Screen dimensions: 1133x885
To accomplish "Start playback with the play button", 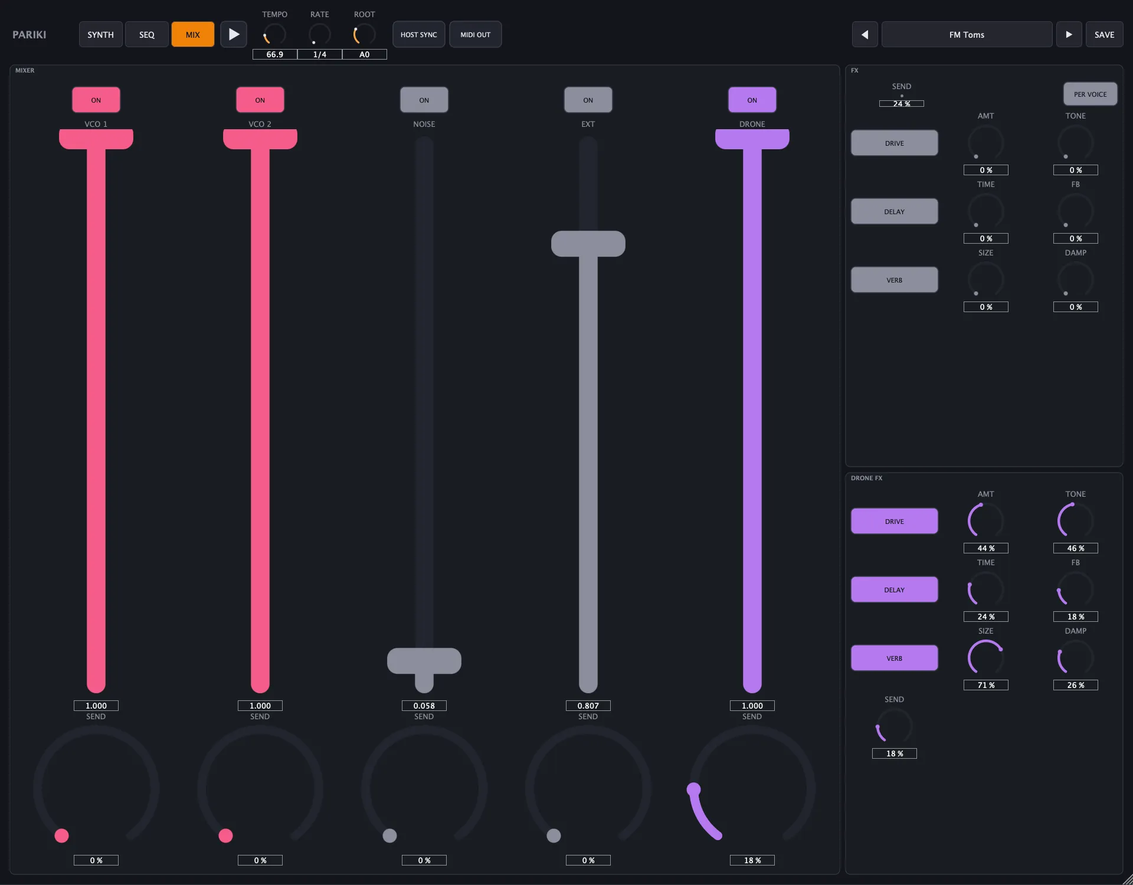I will pos(234,34).
